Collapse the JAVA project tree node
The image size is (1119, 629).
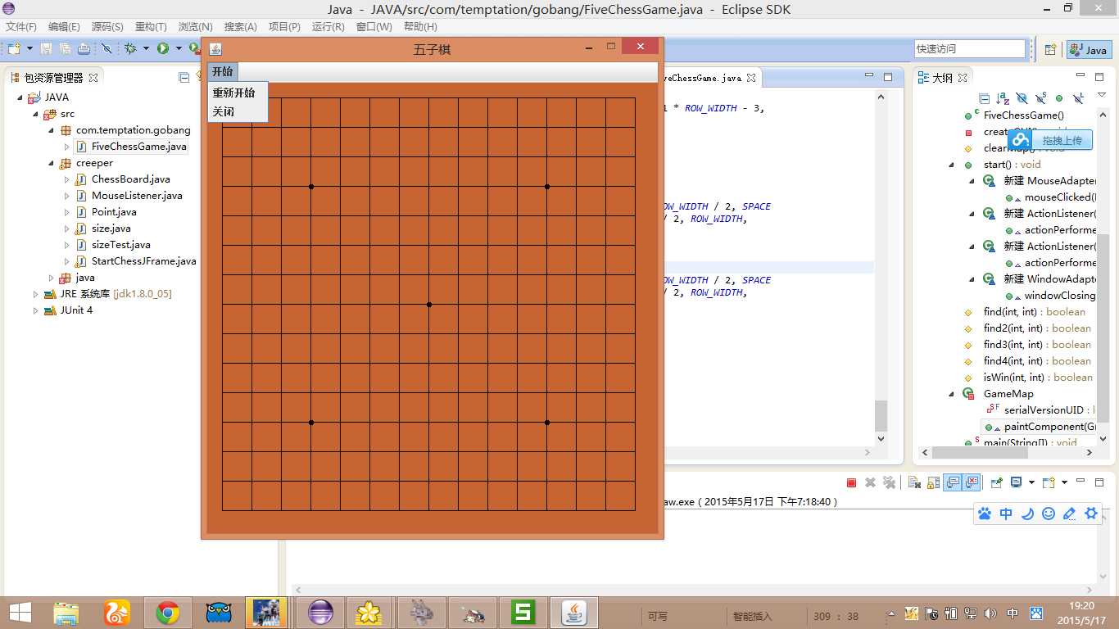pyautogui.click(x=21, y=97)
